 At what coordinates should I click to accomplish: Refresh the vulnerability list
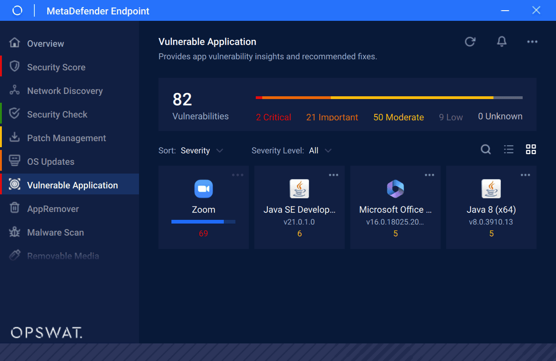(x=470, y=42)
